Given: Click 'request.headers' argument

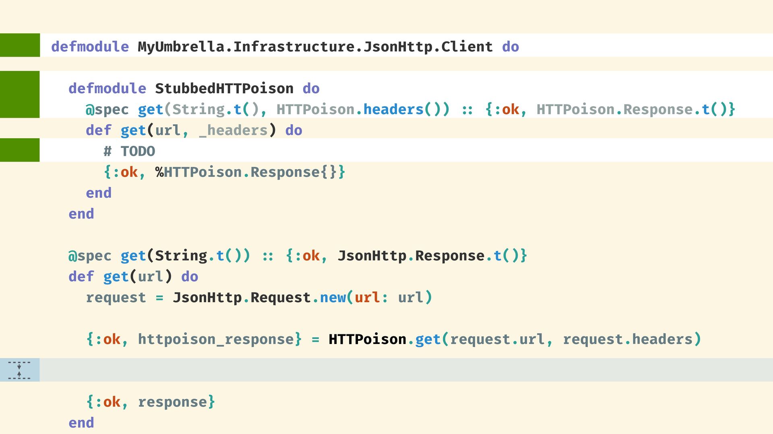Looking at the screenshot, I should (x=628, y=339).
